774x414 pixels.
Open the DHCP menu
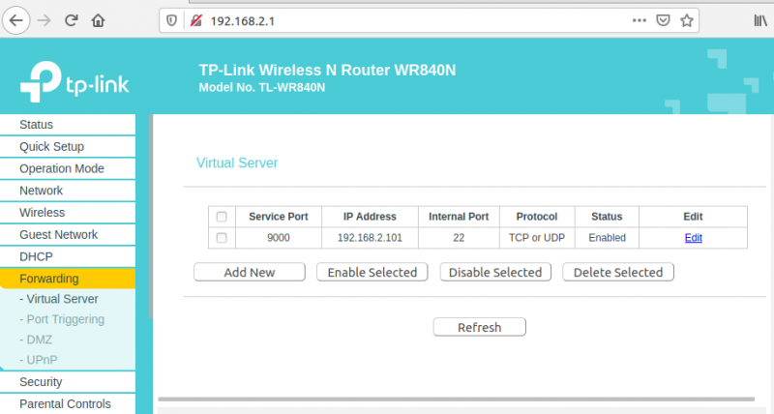tap(68, 256)
